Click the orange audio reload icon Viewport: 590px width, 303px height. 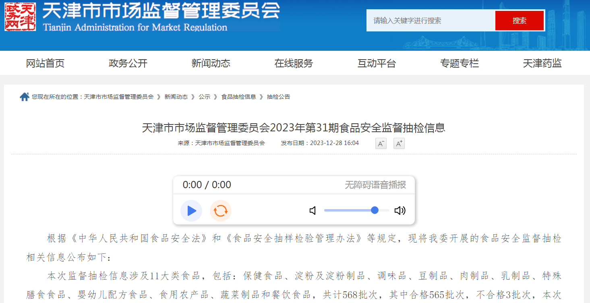click(x=221, y=211)
